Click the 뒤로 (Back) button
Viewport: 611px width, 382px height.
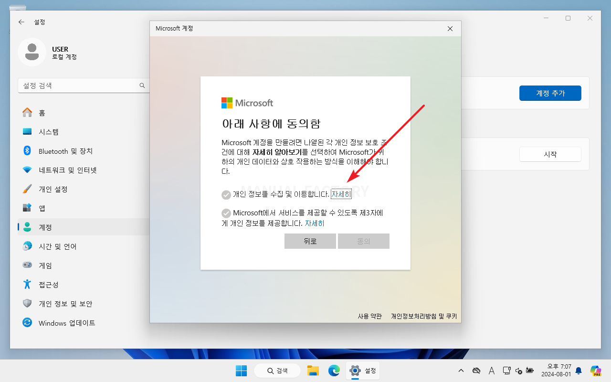(x=310, y=241)
